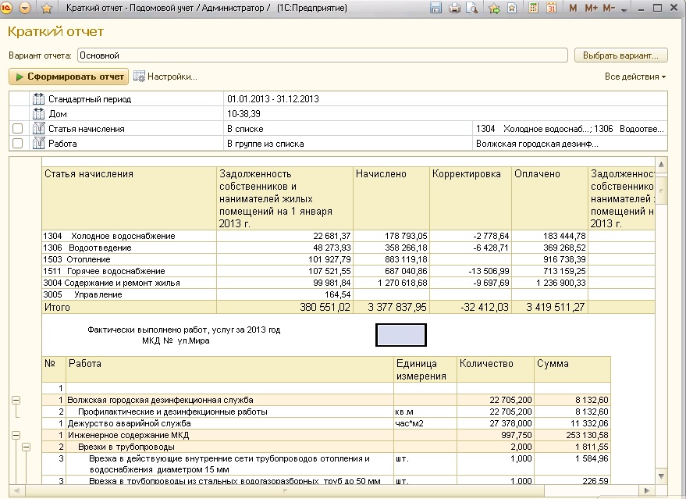This screenshot has height=499, width=686.
Task: Select the 1304 Холодное водоснабжение row
Action: click(x=348, y=236)
